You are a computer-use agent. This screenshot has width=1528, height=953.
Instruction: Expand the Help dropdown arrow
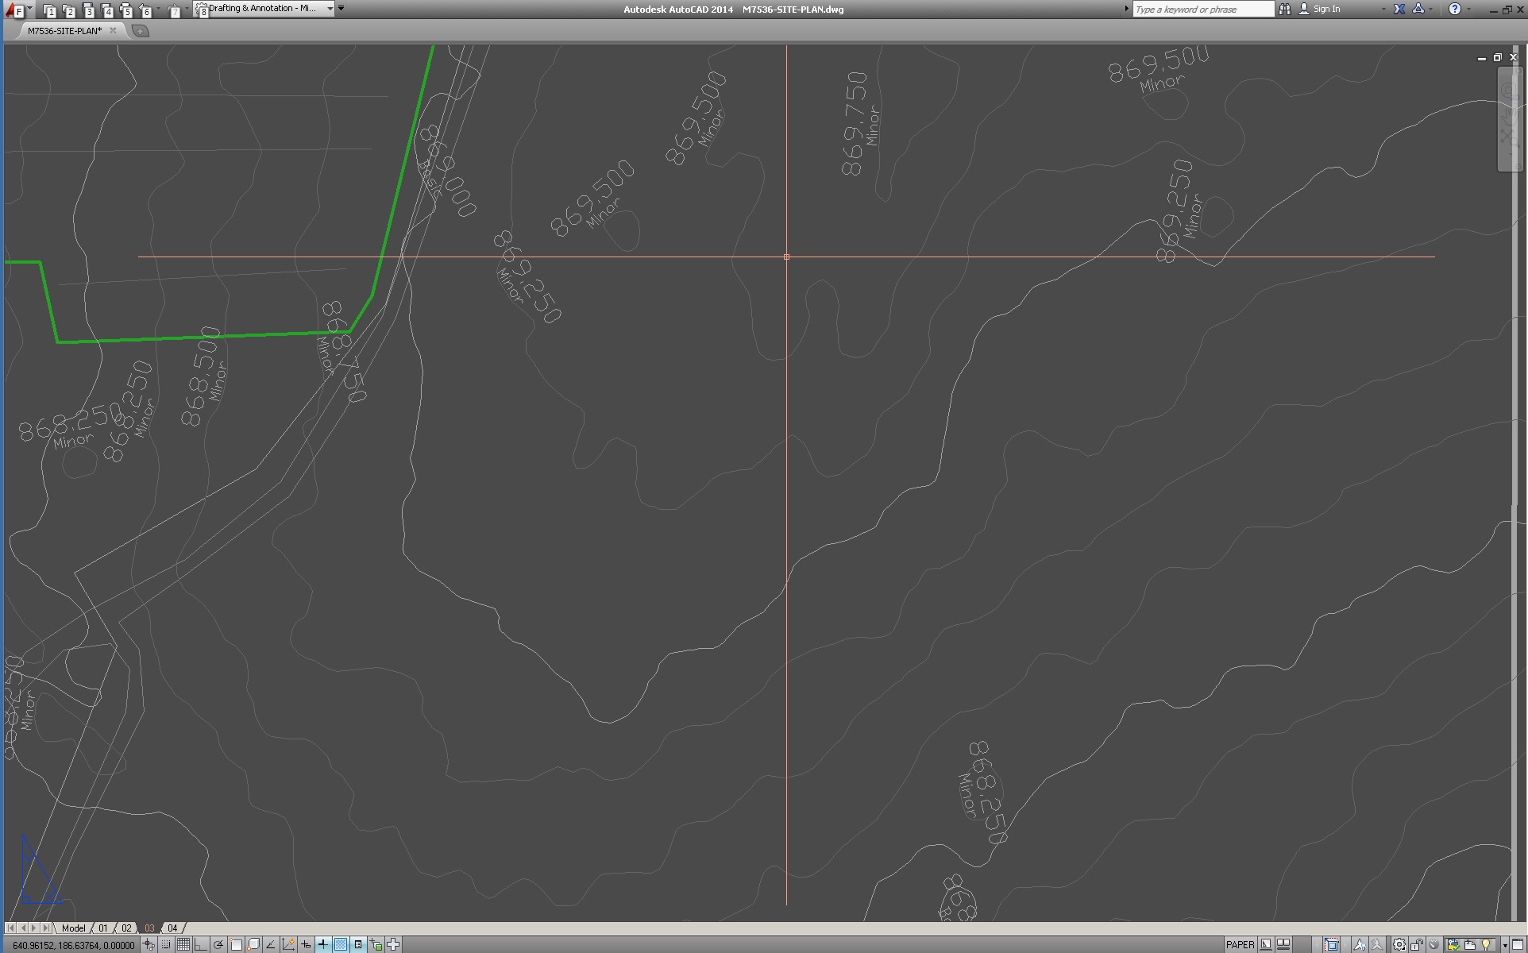pos(1468,9)
